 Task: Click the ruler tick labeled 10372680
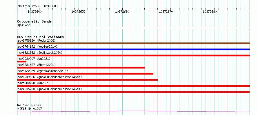(x=210, y=12)
